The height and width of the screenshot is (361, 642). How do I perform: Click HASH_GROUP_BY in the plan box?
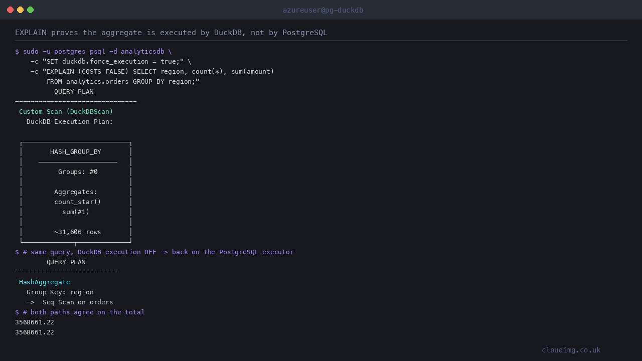(x=76, y=152)
